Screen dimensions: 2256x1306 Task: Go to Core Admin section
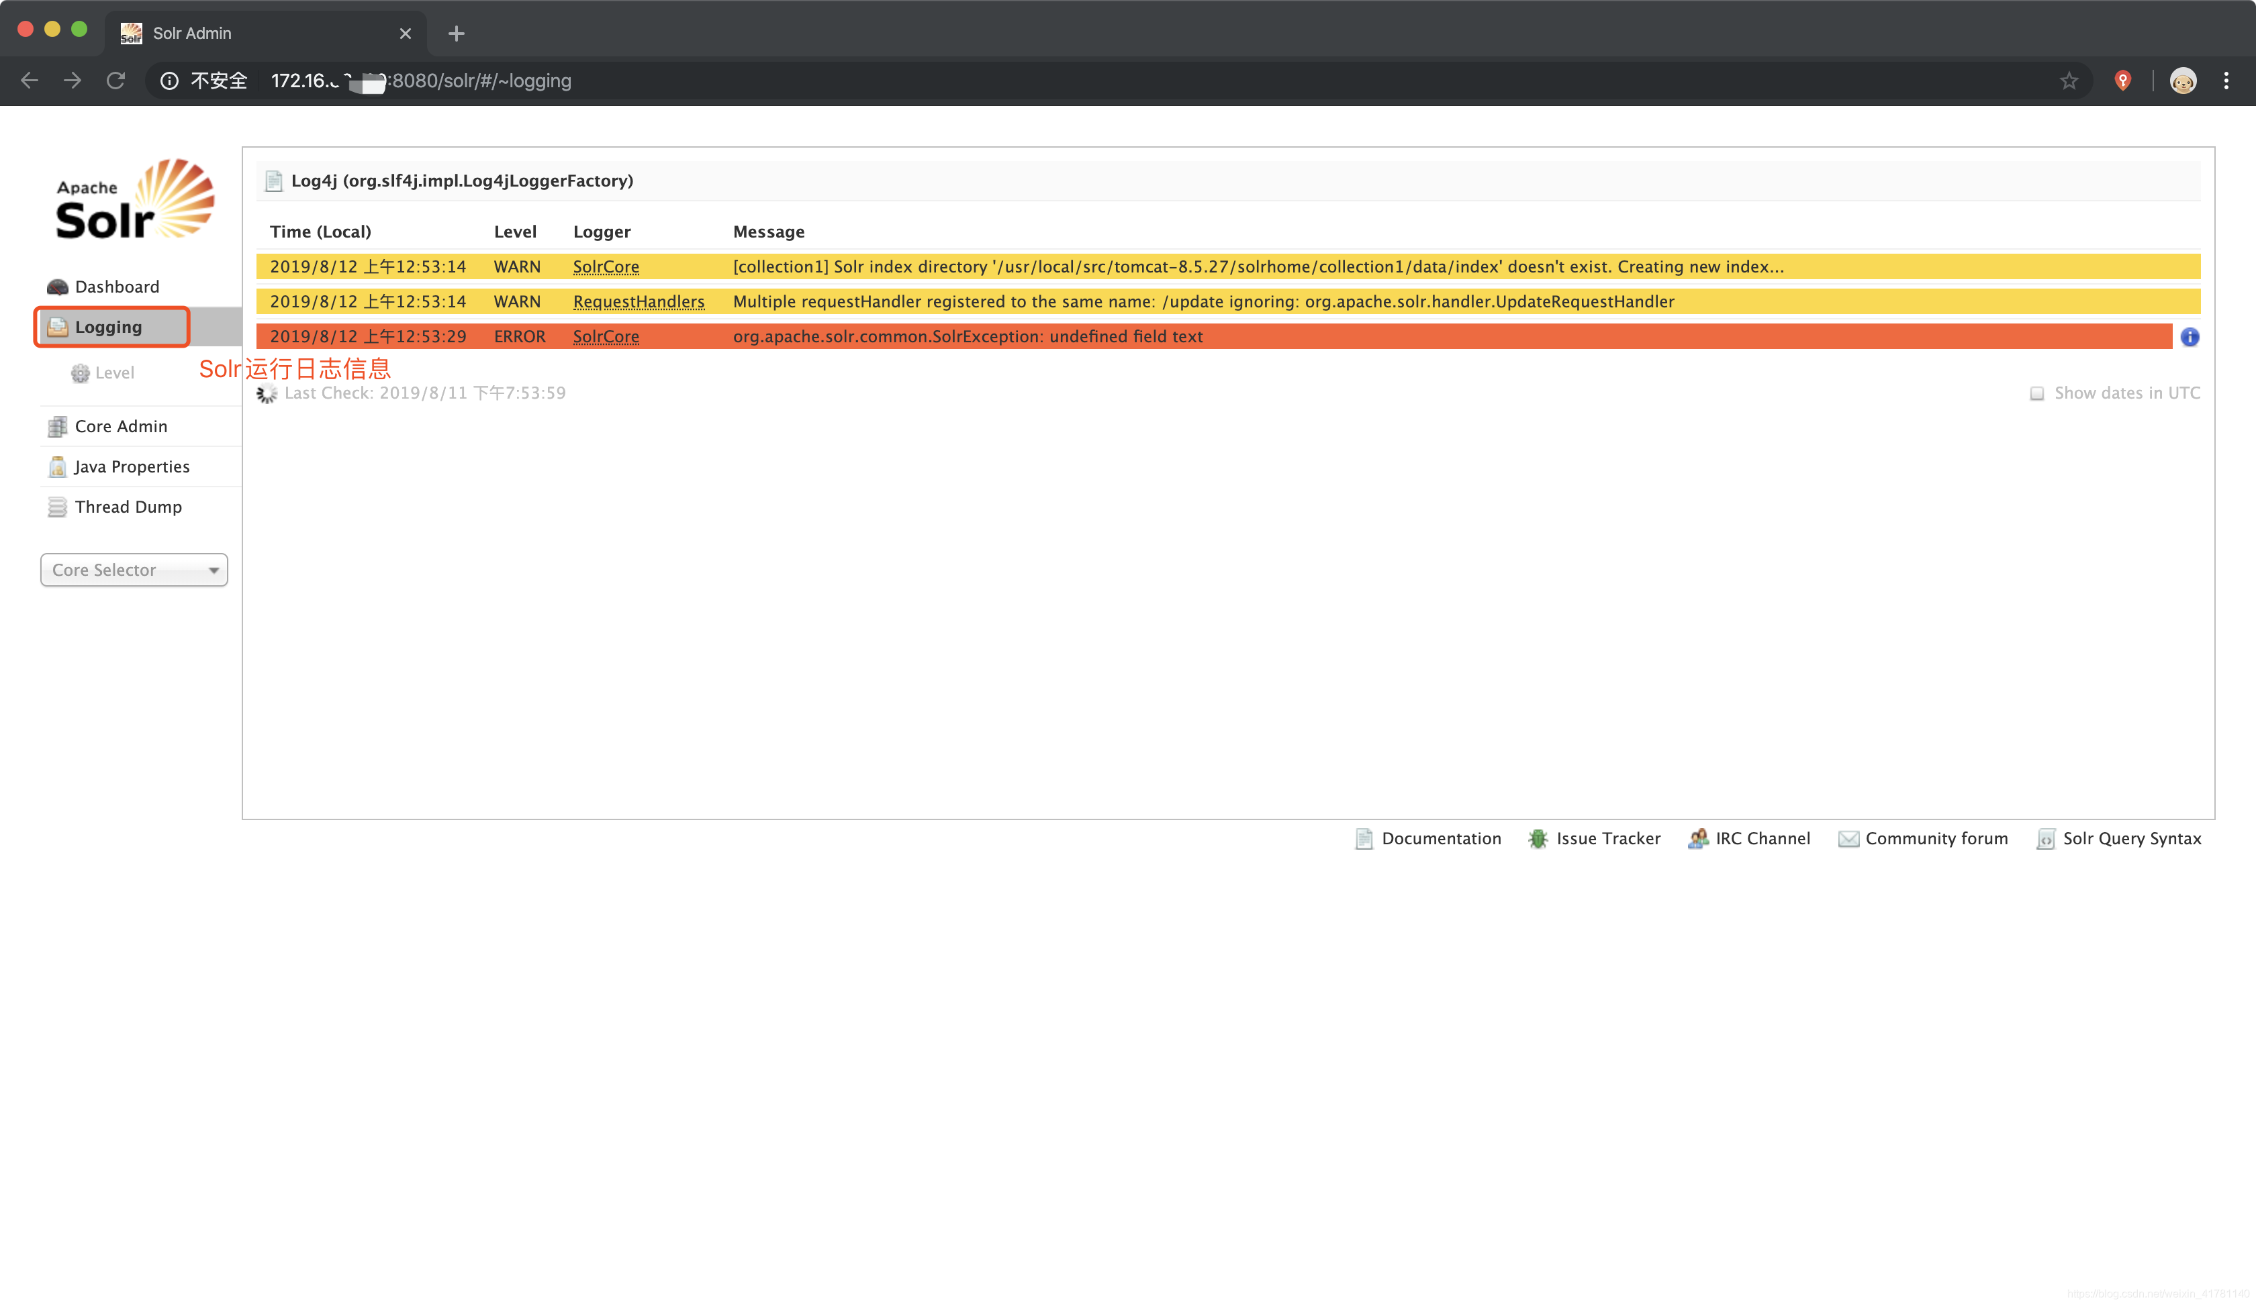[x=121, y=425]
